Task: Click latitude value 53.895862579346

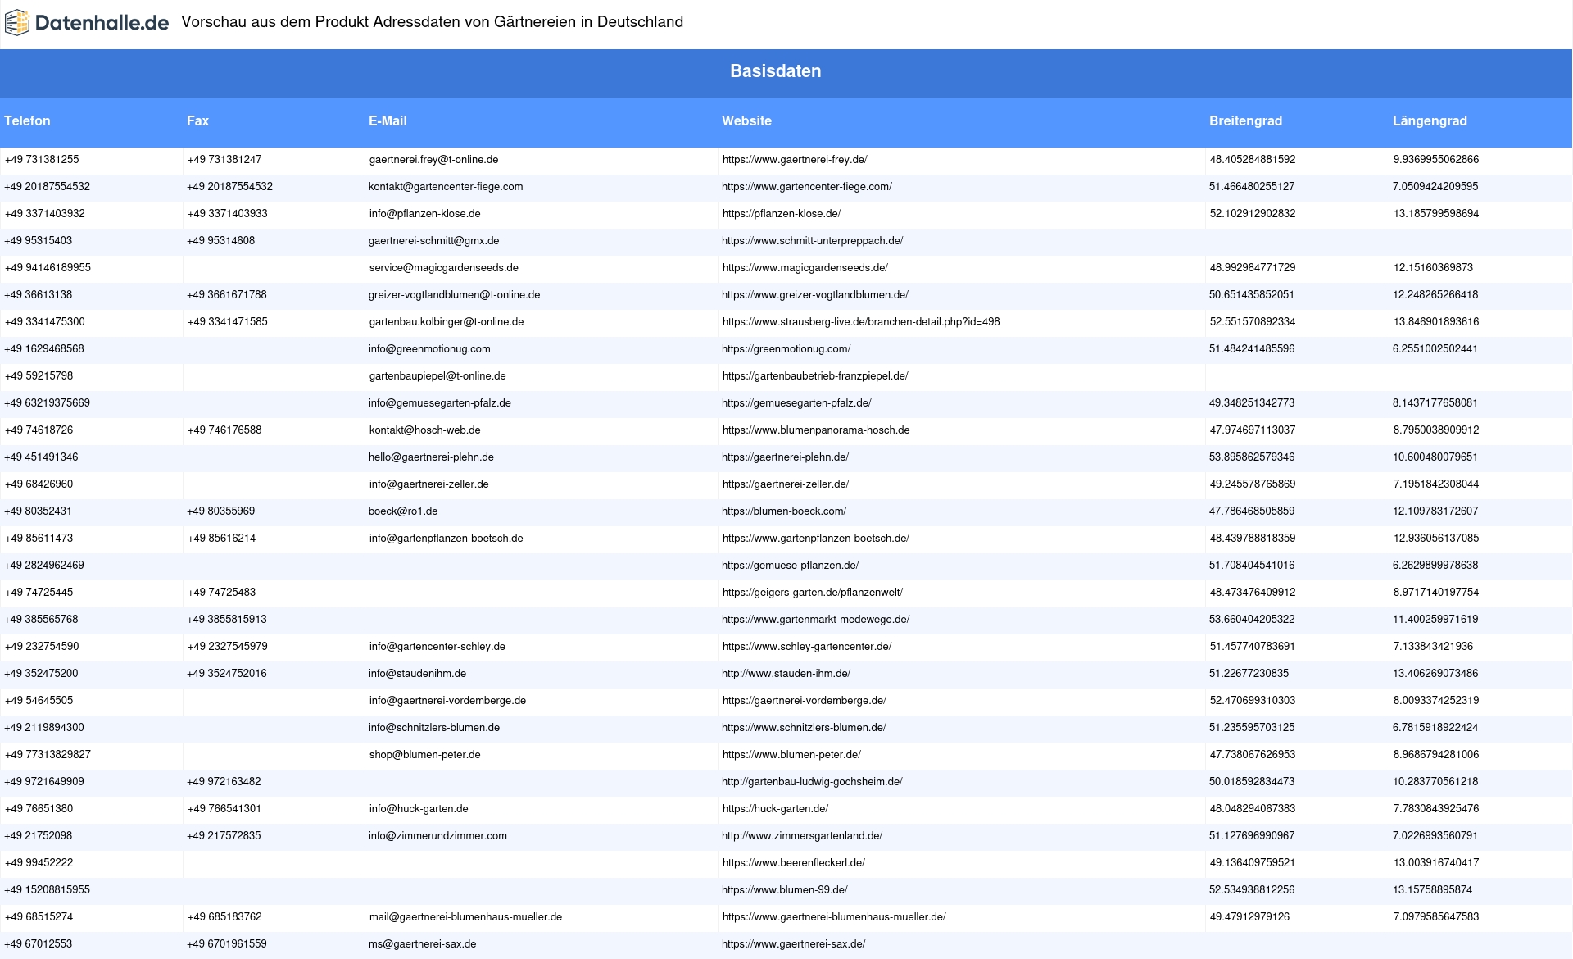Action: tap(1252, 457)
